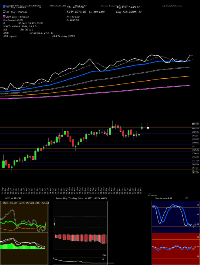Click the MACD values line in header
This screenshot has width=200, height=265.
coord(20,26)
